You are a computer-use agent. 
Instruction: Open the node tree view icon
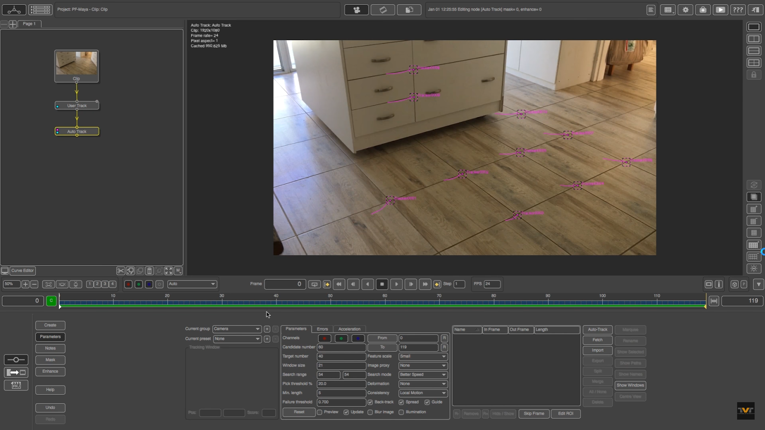click(x=14, y=10)
